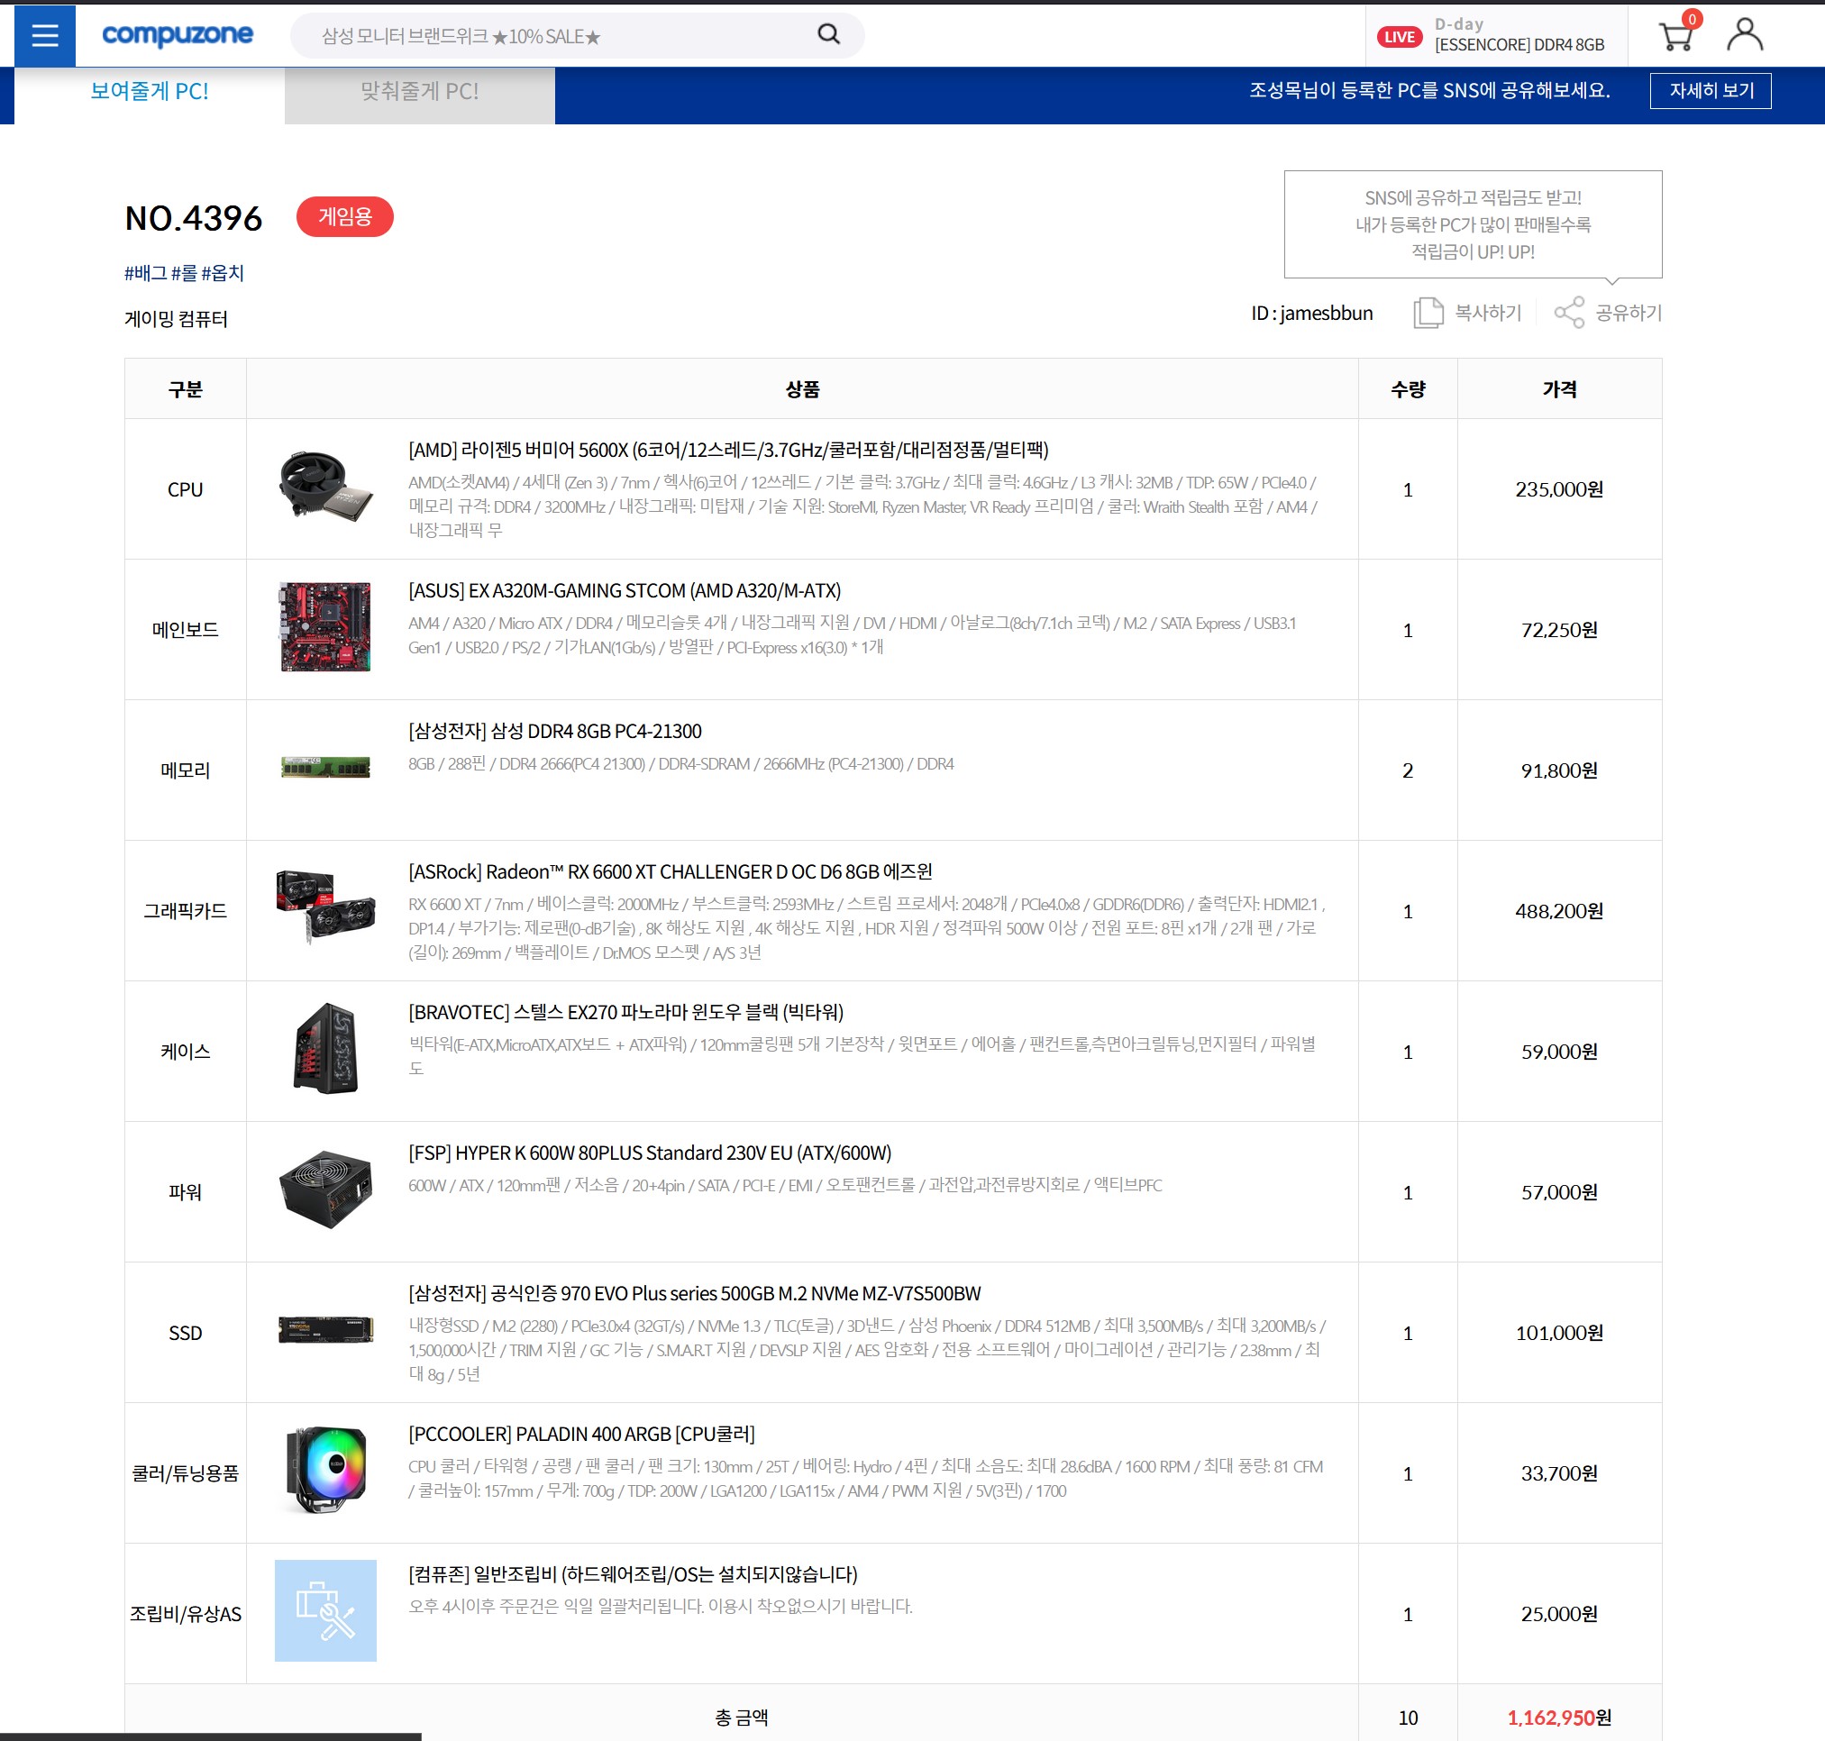Viewport: 1825px width, 1741px height.
Task: Open the hamburger menu icon
Action: [x=44, y=35]
